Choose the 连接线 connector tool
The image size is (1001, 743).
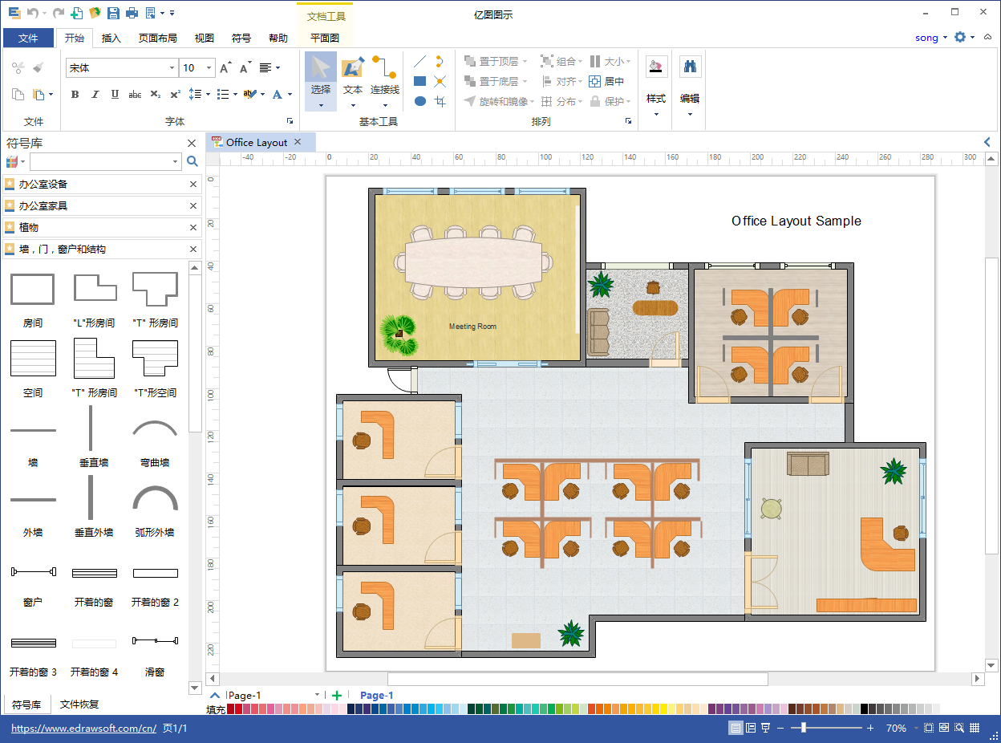pyautogui.click(x=385, y=79)
